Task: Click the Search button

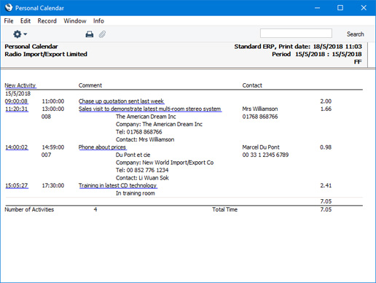Action: point(355,34)
